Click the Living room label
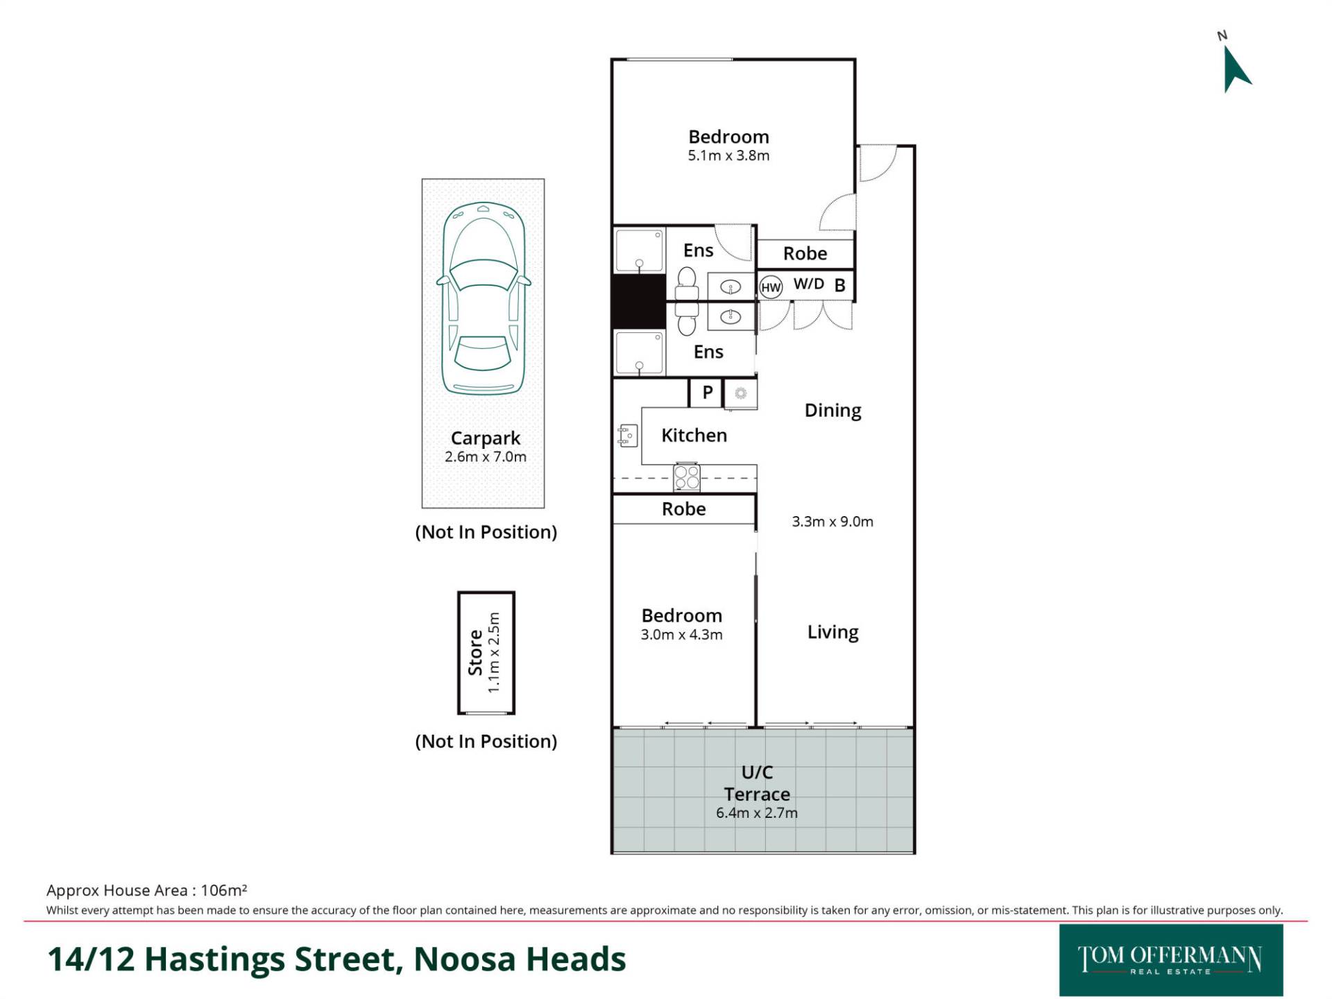1332x999 pixels. coord(832,632)
